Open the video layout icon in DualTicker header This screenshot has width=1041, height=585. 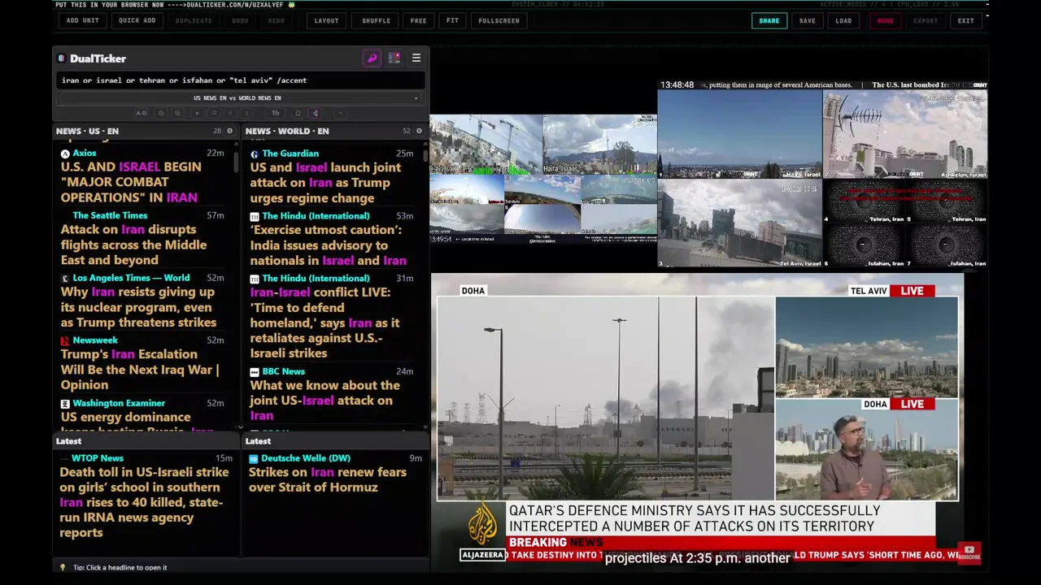coord(394,58)
